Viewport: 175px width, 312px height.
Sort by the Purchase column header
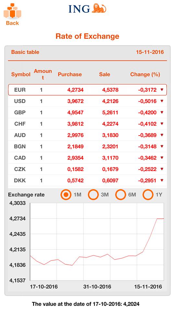click(x=70, y=74)
